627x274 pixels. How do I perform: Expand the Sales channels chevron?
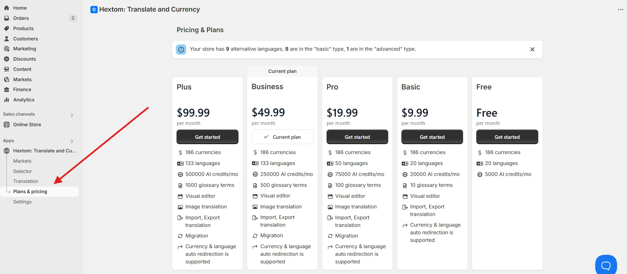[72, 115]
